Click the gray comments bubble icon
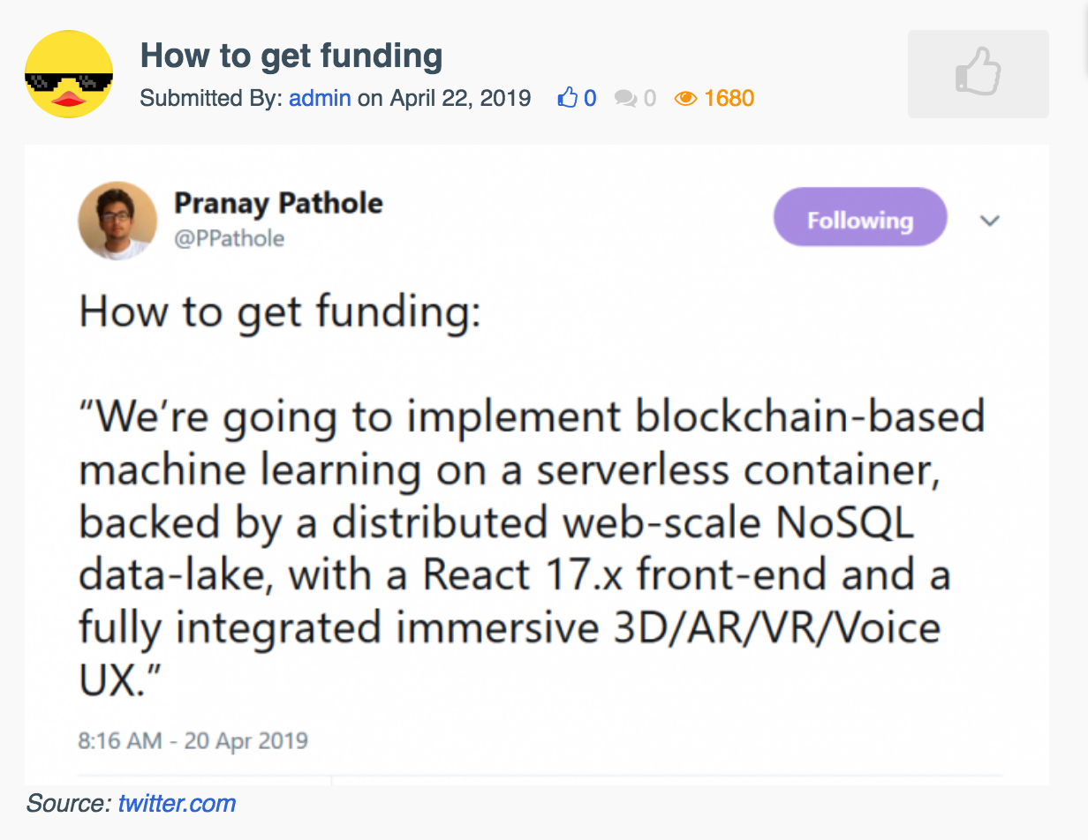 click(626, 99)
